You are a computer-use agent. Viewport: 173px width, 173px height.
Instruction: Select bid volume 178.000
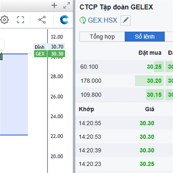[x=91, y=81]
